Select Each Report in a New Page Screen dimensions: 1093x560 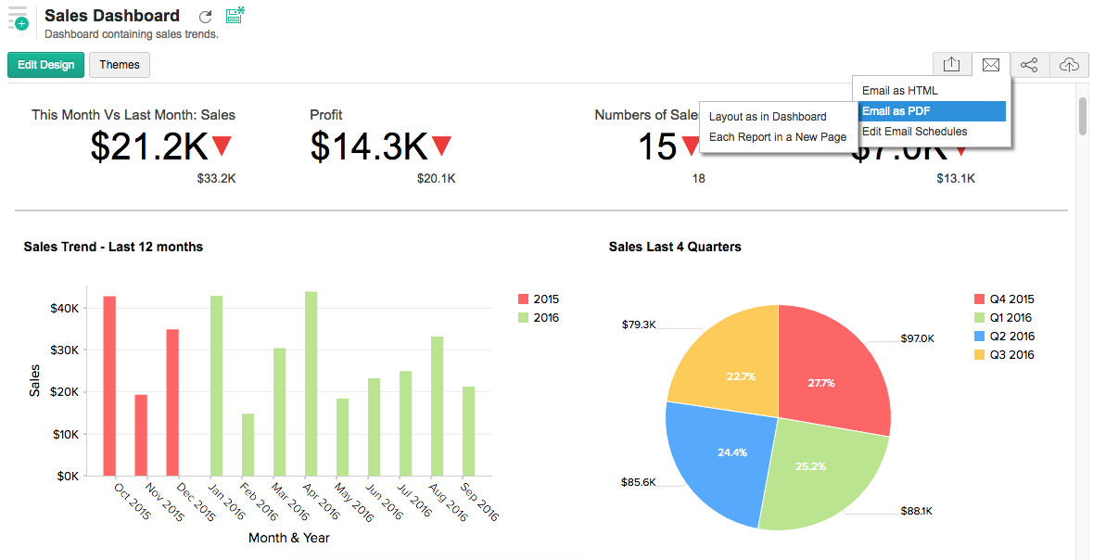click(777, 137)
